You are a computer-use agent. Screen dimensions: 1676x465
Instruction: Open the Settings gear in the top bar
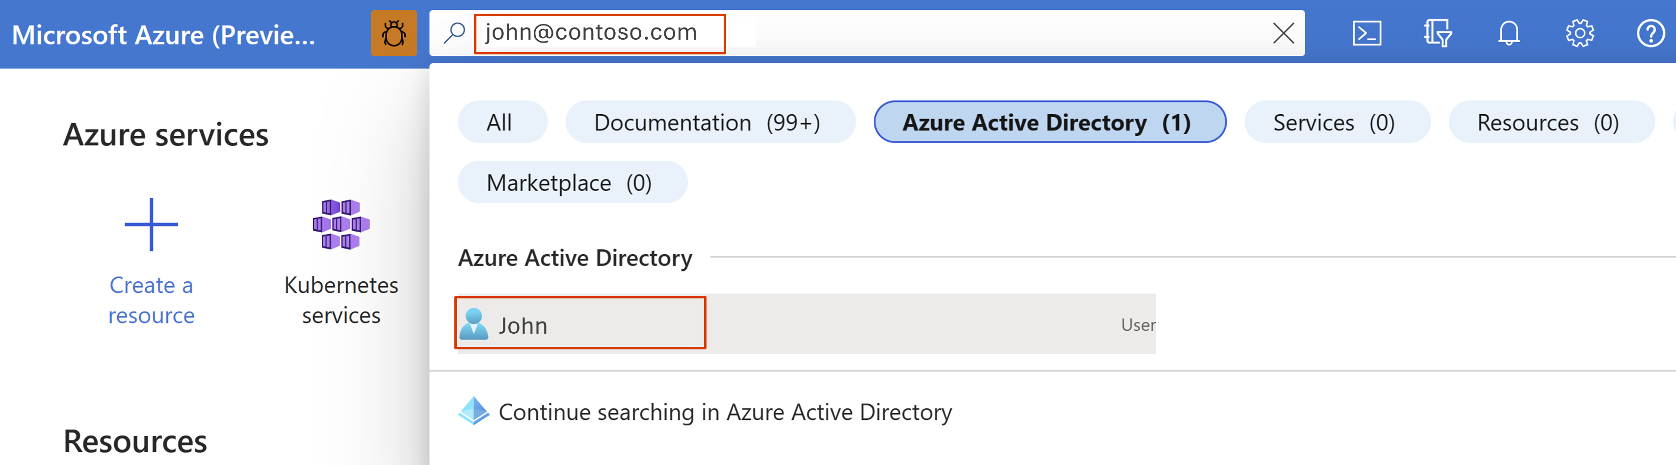(x=1581, y=34)
